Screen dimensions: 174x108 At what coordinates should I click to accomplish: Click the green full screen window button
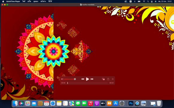pyautogui.click(x=7, y=5)
